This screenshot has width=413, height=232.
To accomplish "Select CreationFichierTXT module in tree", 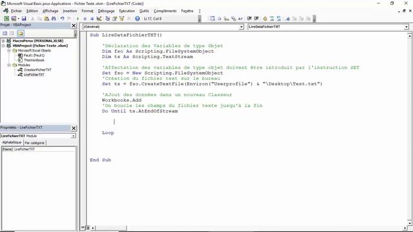I will pyautogui.click(x=37, y=70).
